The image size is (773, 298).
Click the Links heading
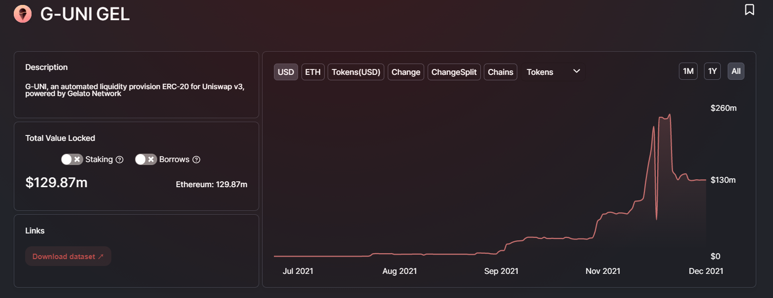pos(35,231)
